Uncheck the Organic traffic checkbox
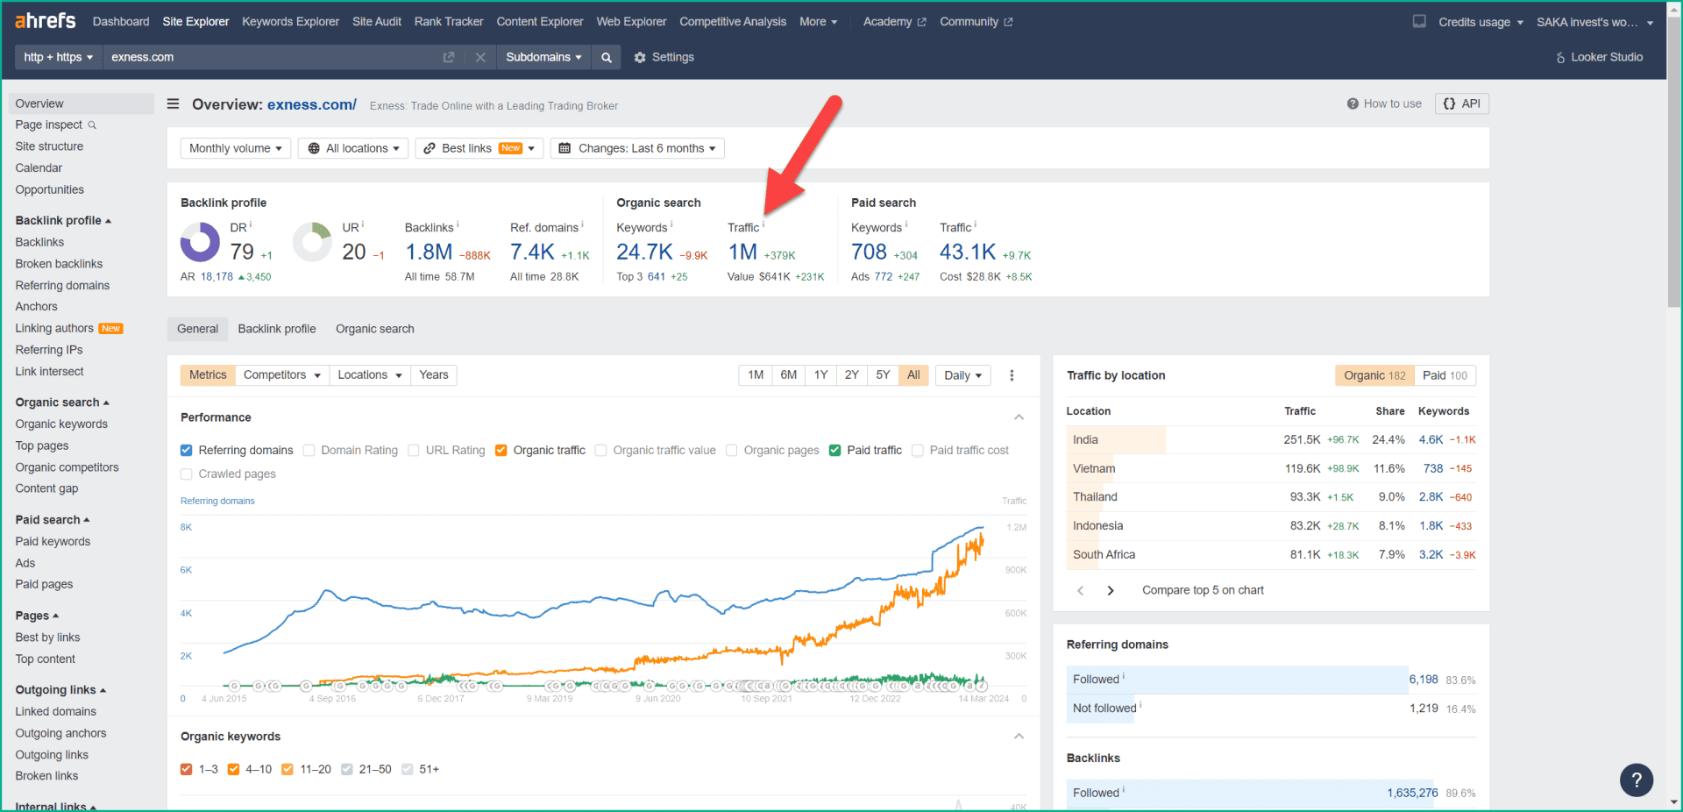1683x812 pixels. pyautogui.click(x=501, y=450)
